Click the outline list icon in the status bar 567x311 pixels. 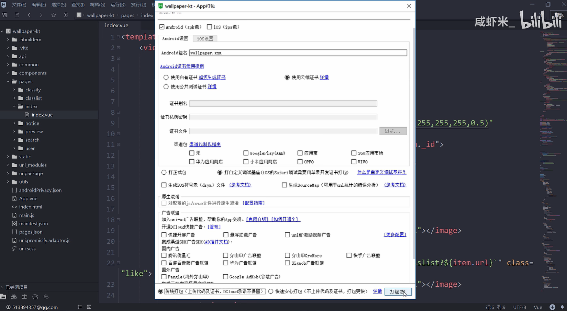point(80,307)
